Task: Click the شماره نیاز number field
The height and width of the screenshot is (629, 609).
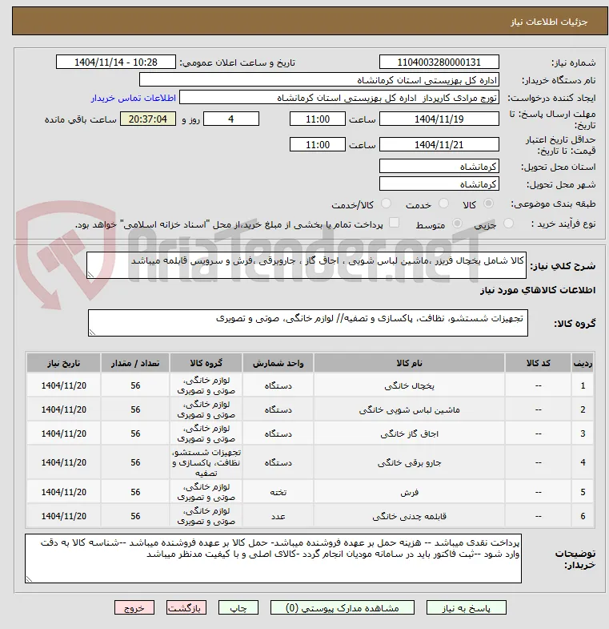Action: 439,62
